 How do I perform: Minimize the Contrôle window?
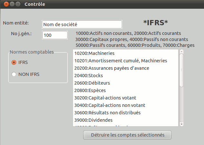point(12,4)
